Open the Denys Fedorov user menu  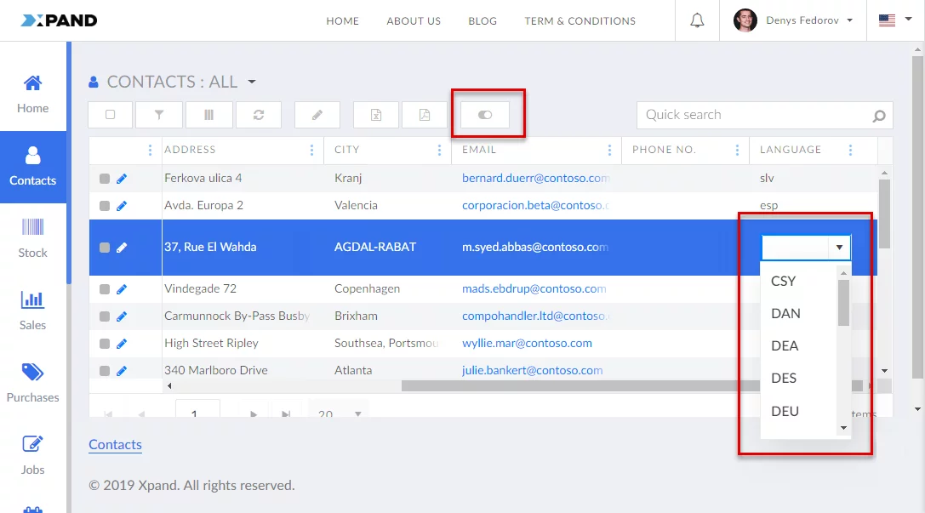pyautogui.click(x=793, y=20)
